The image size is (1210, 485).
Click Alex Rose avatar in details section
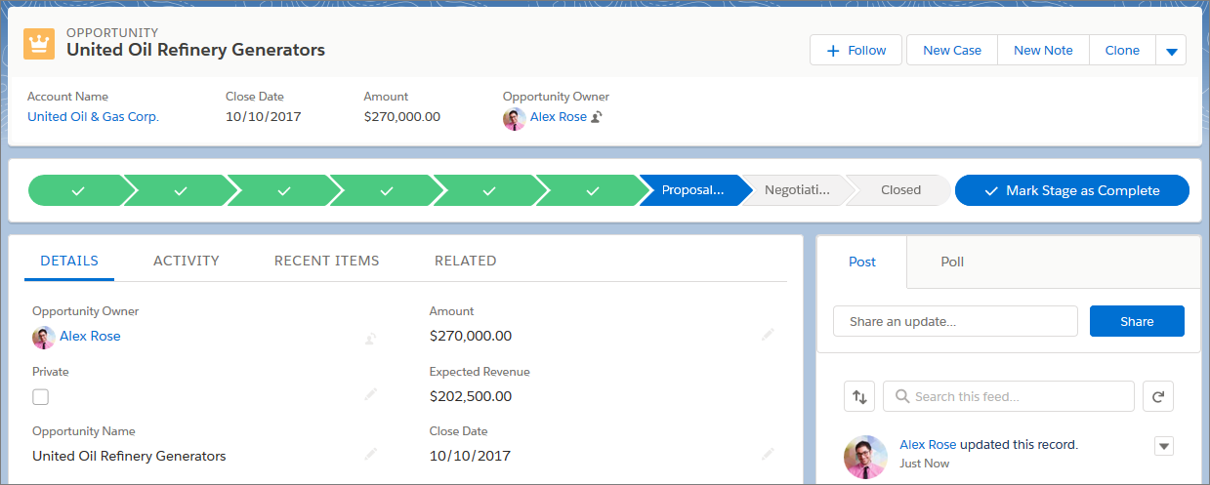(x=43, y=337)
